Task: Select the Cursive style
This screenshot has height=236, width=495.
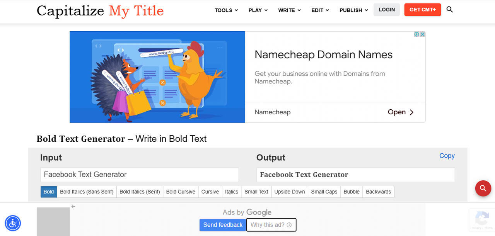Action: 210,192
